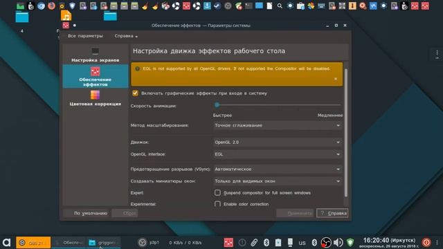The height and width of the screenshot is (249, 443).
Task: Click the 'Сброс' button
Action: pos(125,213)
